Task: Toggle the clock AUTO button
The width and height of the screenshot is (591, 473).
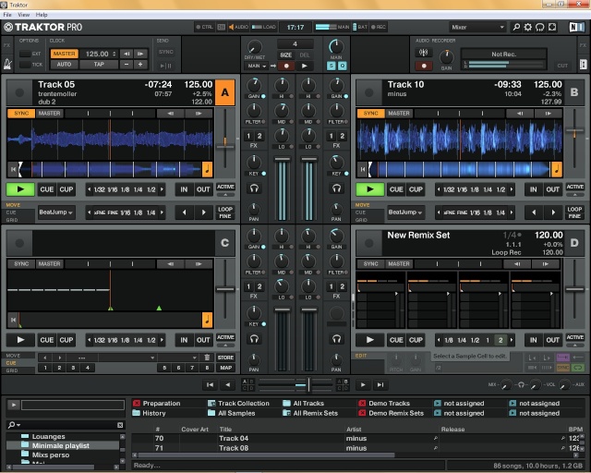Action: point(64,64)
